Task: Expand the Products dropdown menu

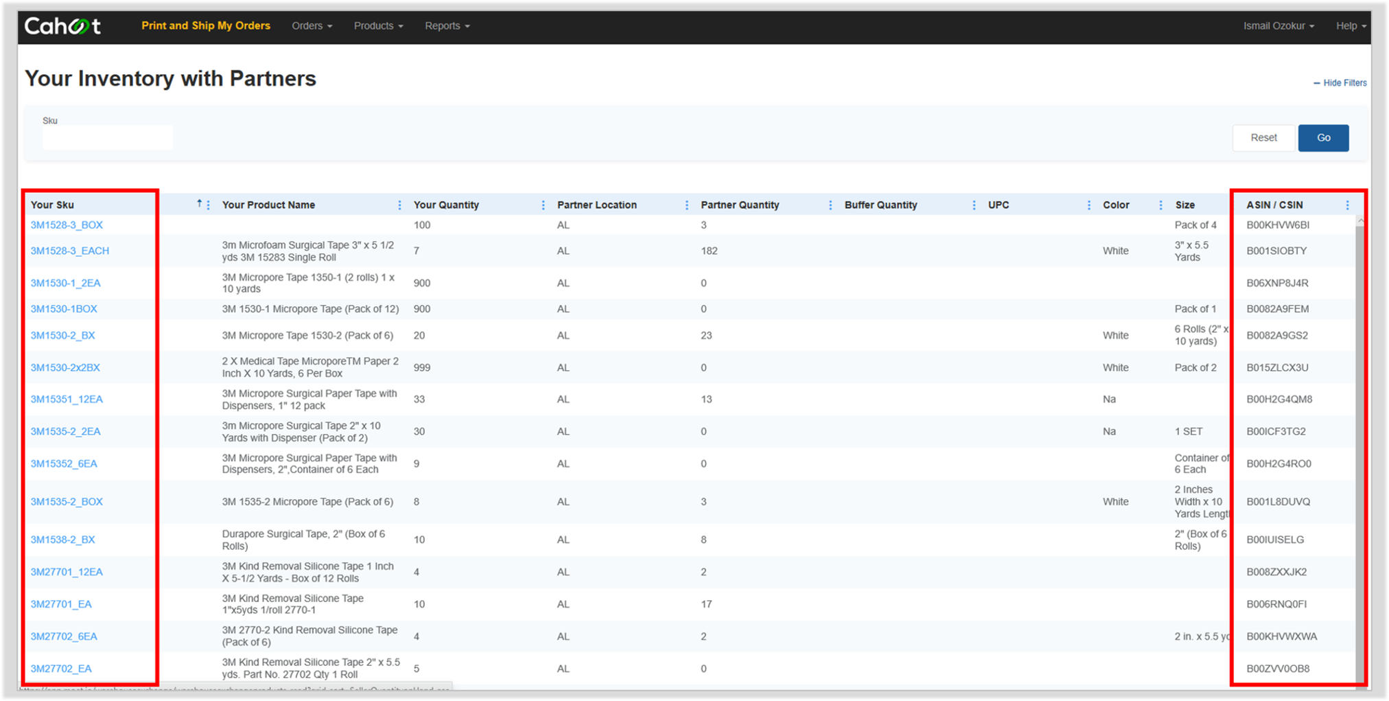Action: [378, 25]
